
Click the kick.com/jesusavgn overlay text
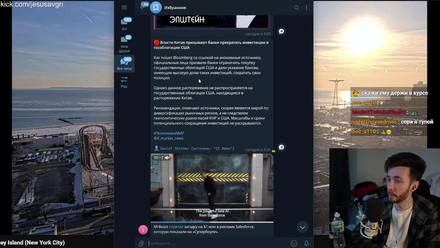tap(32, 4)
